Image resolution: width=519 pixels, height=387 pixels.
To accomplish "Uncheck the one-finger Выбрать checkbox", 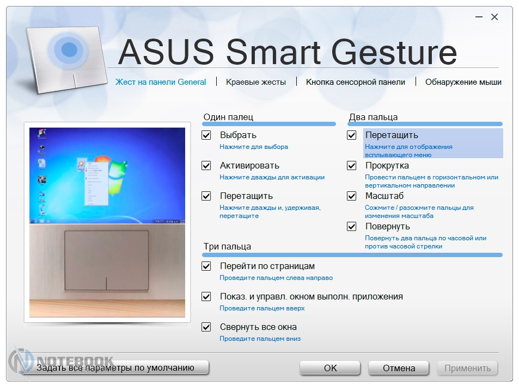I will (206, 135).
